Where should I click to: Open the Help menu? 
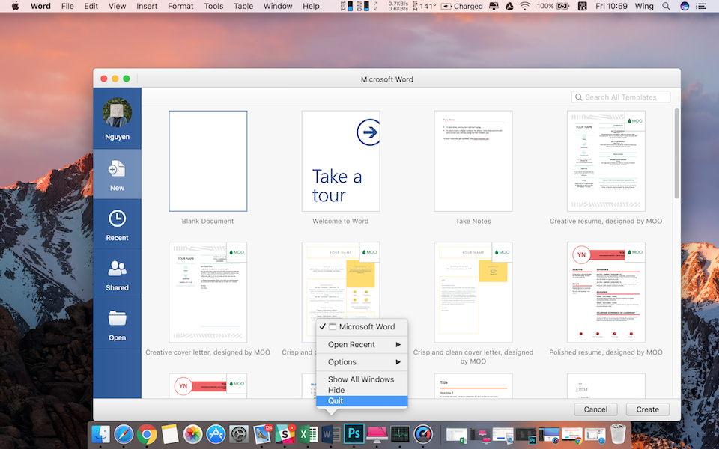(x=311, y=7)
